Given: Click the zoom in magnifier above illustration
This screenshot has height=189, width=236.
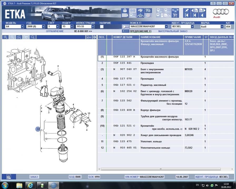Looking at the screenshot, I should click(5, 37).
